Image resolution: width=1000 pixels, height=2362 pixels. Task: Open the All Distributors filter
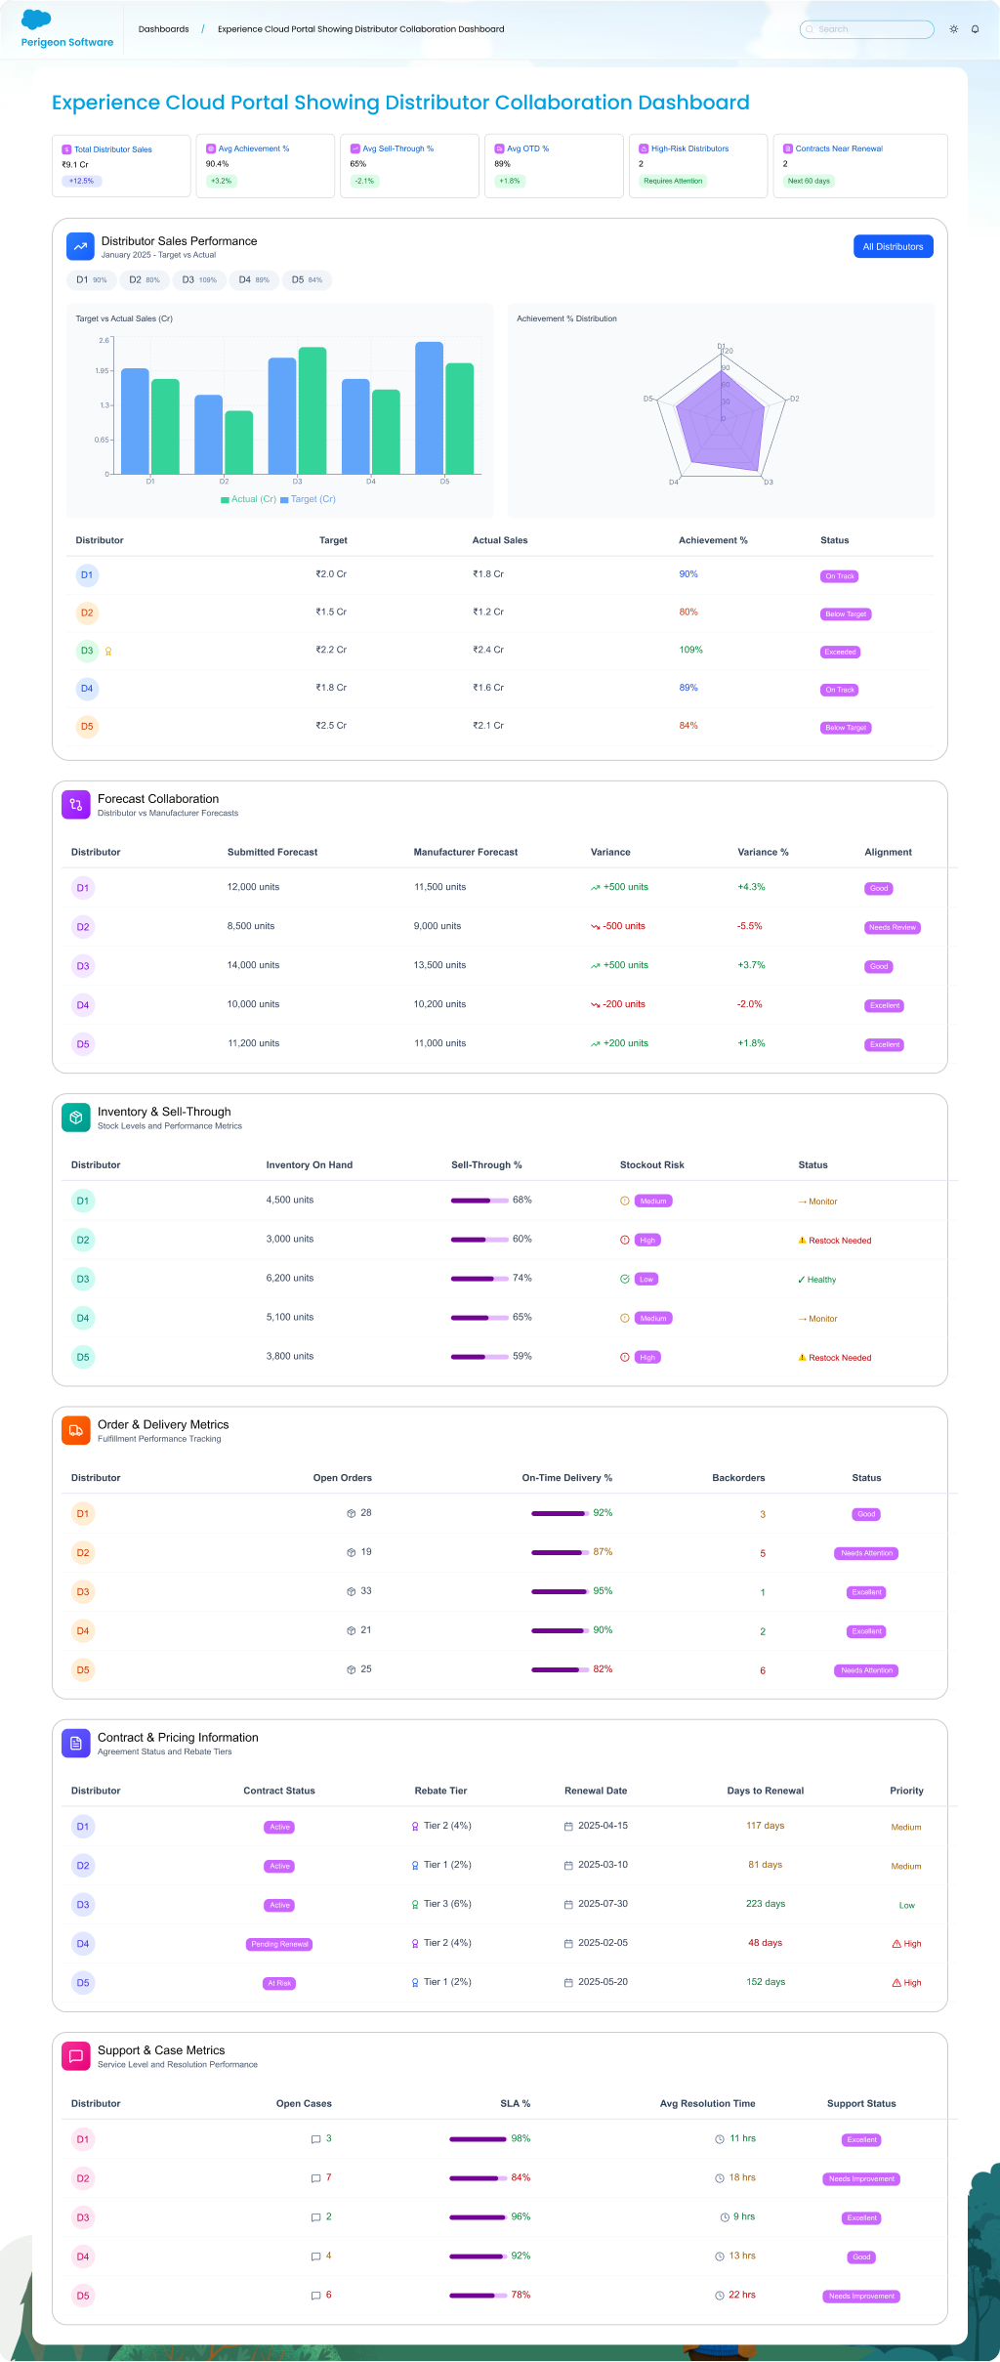point(893,247)
